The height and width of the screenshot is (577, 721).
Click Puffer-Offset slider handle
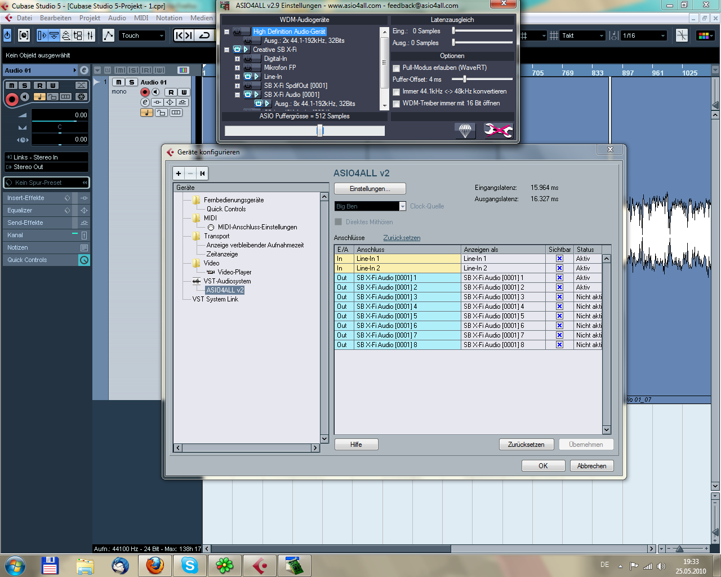[x=464, y=79]
